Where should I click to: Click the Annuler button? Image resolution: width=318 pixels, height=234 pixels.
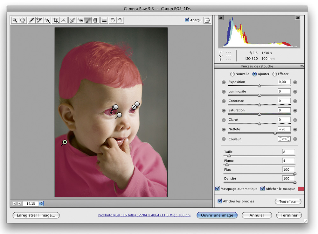pos(257,215)
